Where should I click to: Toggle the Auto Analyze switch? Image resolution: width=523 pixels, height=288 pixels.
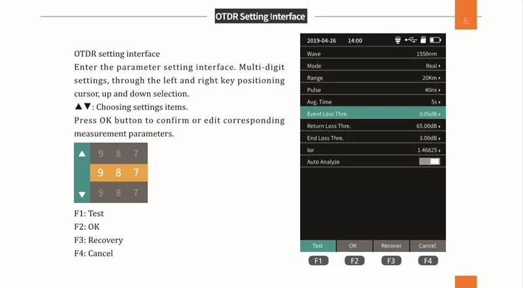point(430,161)
